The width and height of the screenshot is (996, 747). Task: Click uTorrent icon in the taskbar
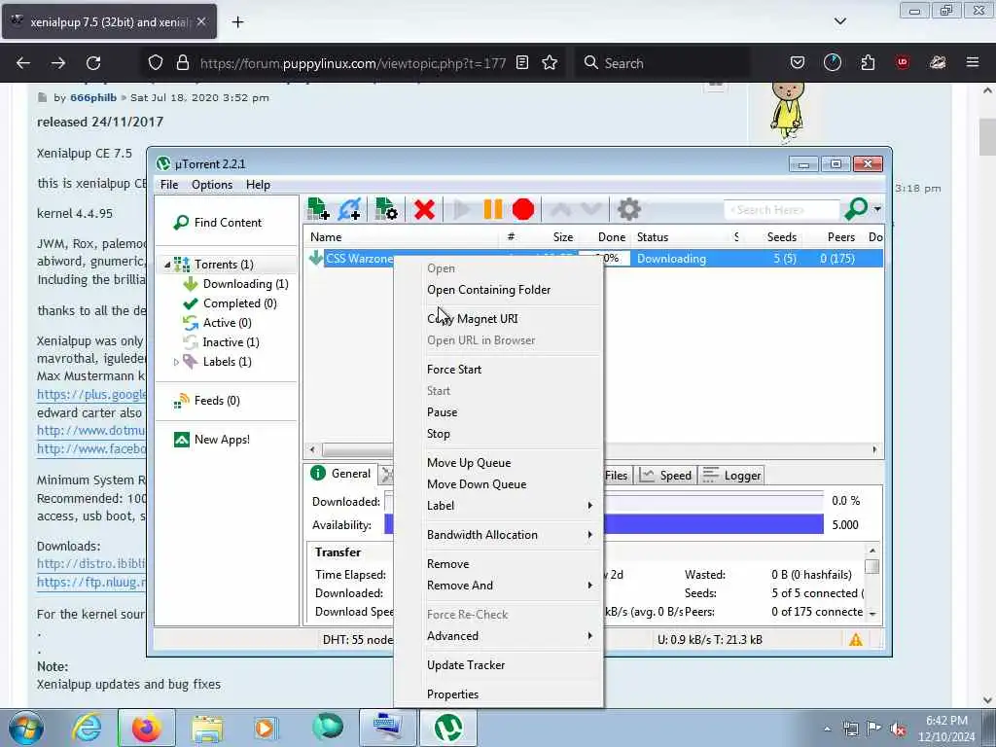(x=447, y=728)
